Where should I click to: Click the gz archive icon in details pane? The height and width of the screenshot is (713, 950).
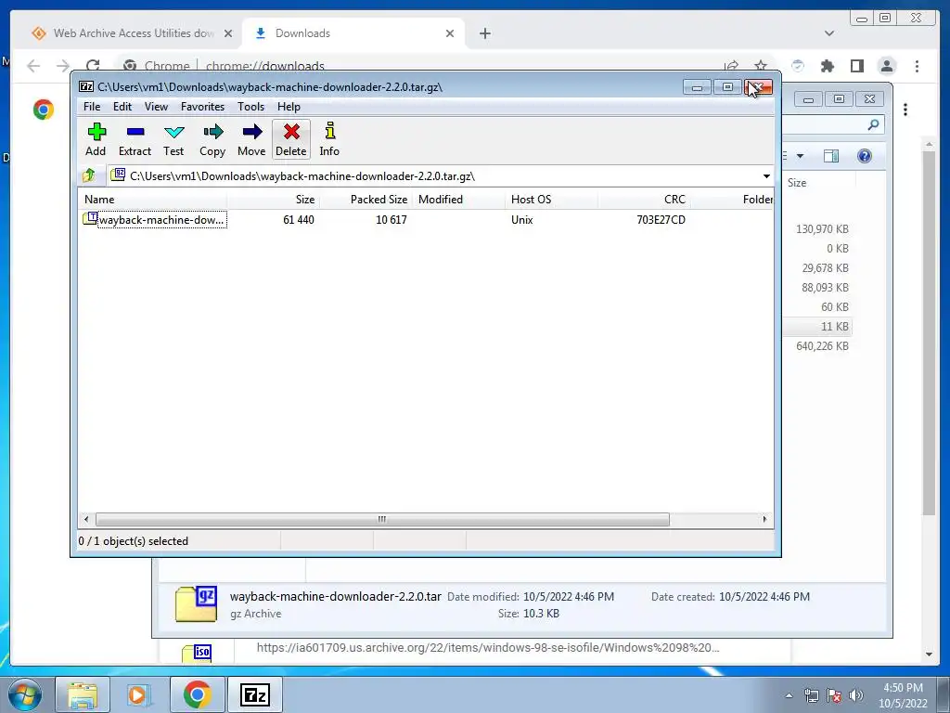196,603
